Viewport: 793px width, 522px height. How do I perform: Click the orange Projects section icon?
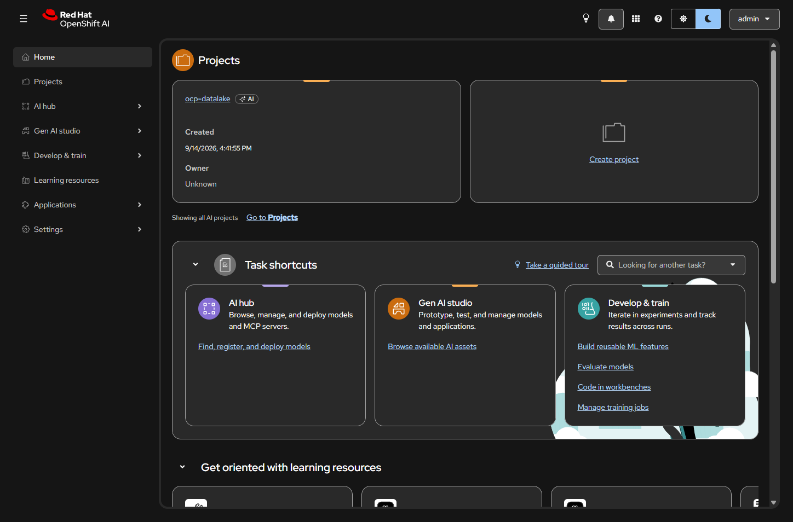click(x=183, y=60)
